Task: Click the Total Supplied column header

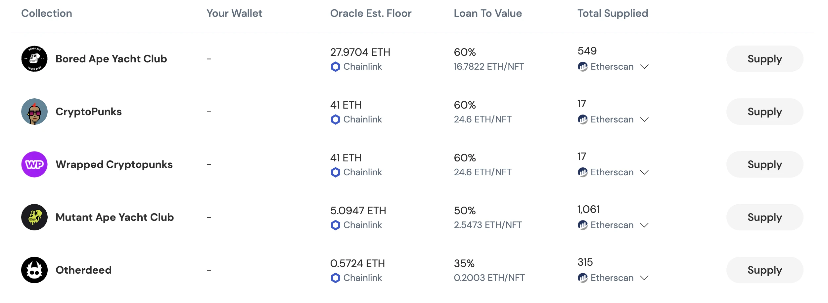Action: click(613, 13)
